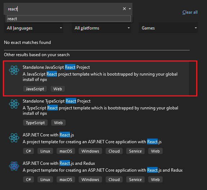Open the All platforms dropdown
Viewport: 207px width, 190px height.
101,28
